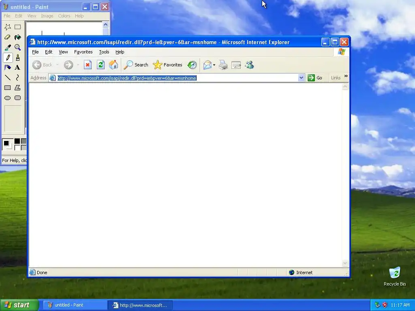Select the Brush tool in Paint
The height and width of the screenshot is (311, 415).
click(17, 58)
